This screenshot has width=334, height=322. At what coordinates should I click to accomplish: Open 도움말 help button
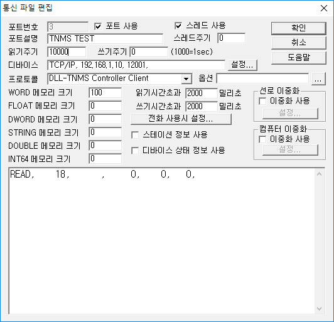click(x=299, y=58)
